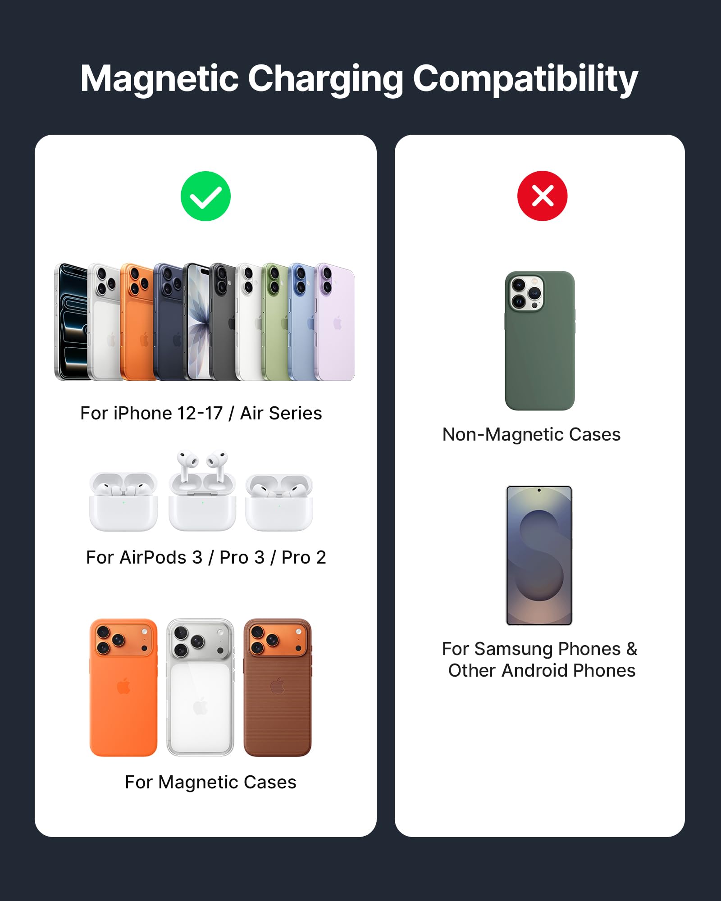Click the green checkmark icon
This screenshot has height=901, width=721.
pos(205,196)
